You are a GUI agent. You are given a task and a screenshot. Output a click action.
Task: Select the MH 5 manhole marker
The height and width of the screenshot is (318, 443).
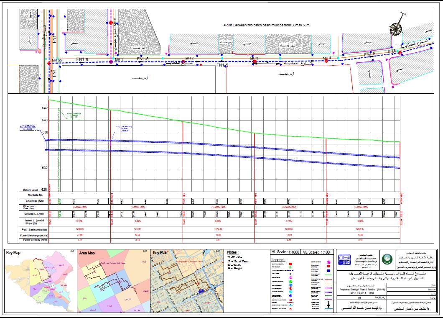pyautogui.click(x=400, y=52)
